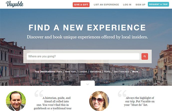Viewport: 172px width, 111px height.
Task: Click the historian guide testimonial text
Action: click(x=53, y=103)
